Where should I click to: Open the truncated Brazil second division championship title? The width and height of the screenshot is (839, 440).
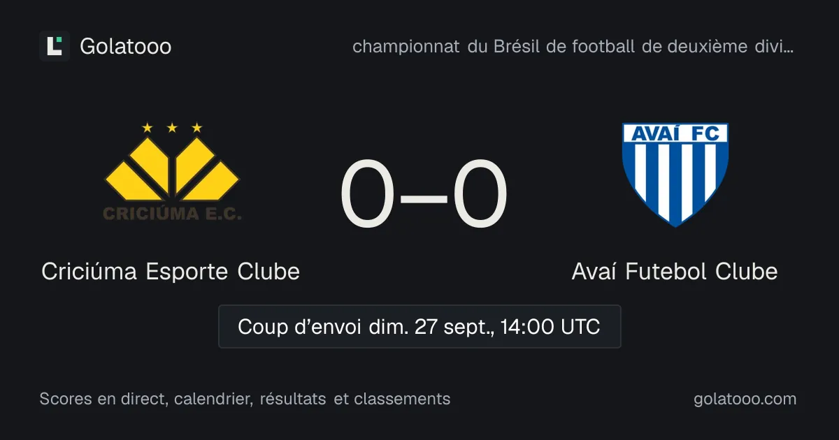click(x=573, y=47)
